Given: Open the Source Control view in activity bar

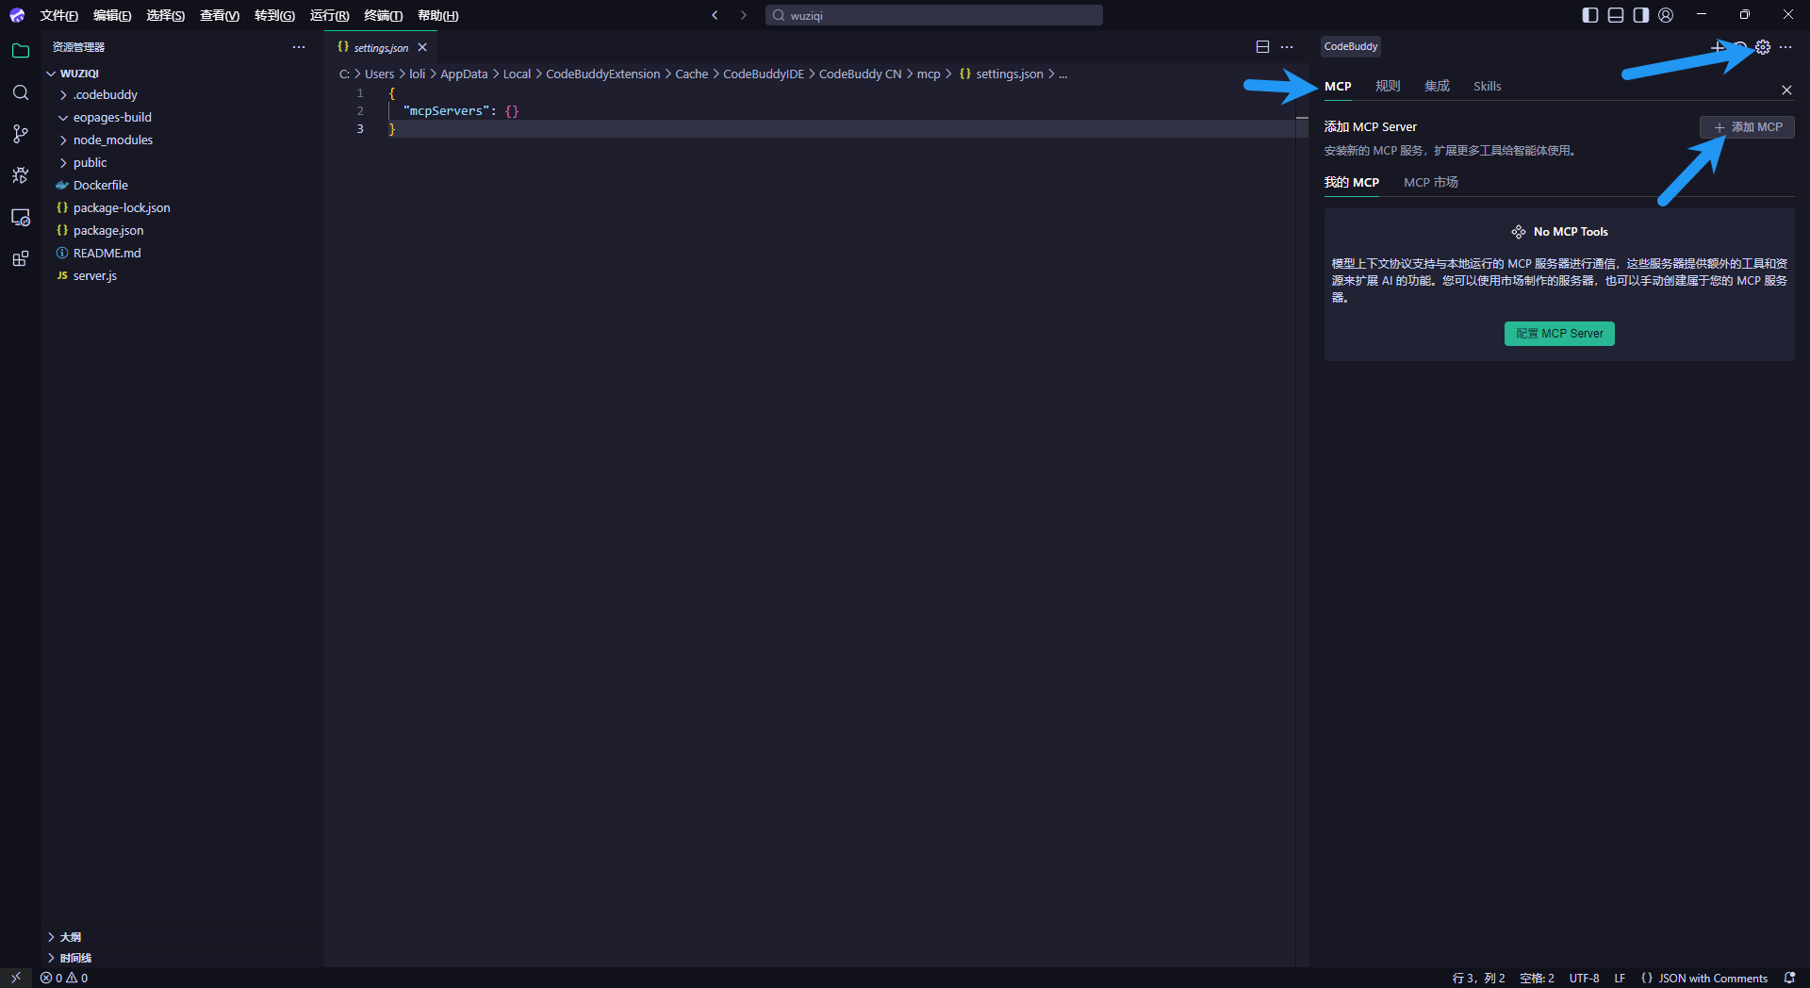Looking at the screenshot, I should [21, 134].
